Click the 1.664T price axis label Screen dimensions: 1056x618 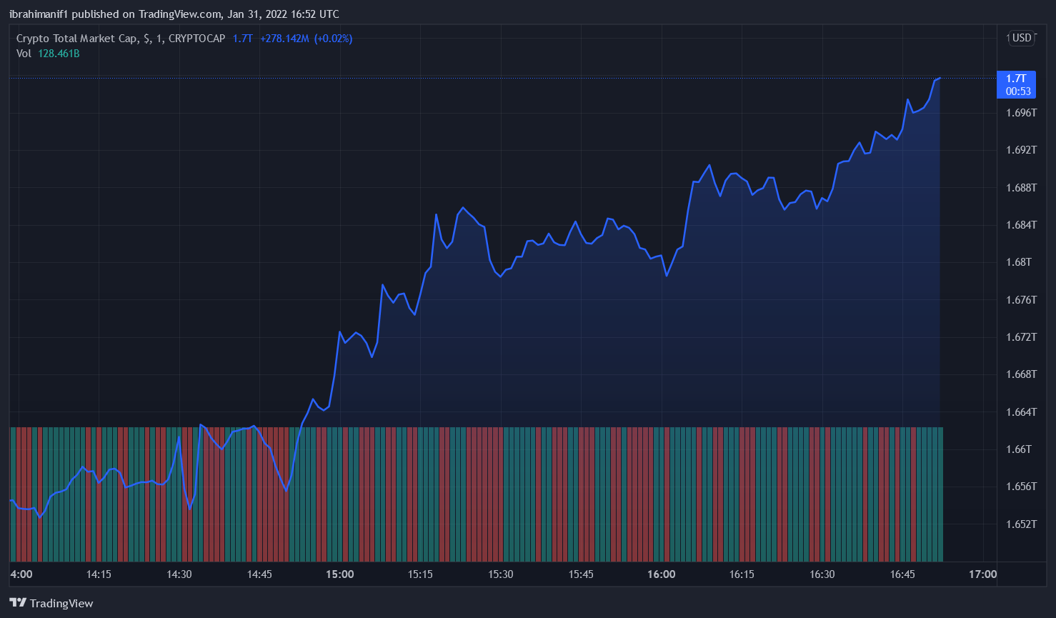tap(1021, 412)
